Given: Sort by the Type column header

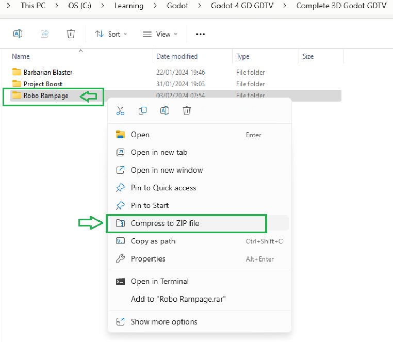Looking at the screenshot, I should (242, 57).
